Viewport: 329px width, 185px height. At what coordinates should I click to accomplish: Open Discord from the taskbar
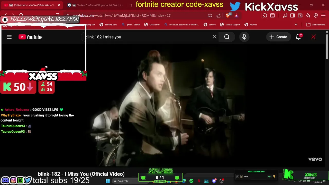pos(214,181)
